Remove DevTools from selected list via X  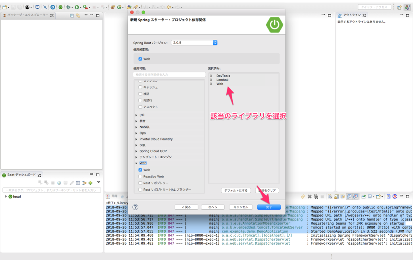pyautogui.click(x=211, y=76)
